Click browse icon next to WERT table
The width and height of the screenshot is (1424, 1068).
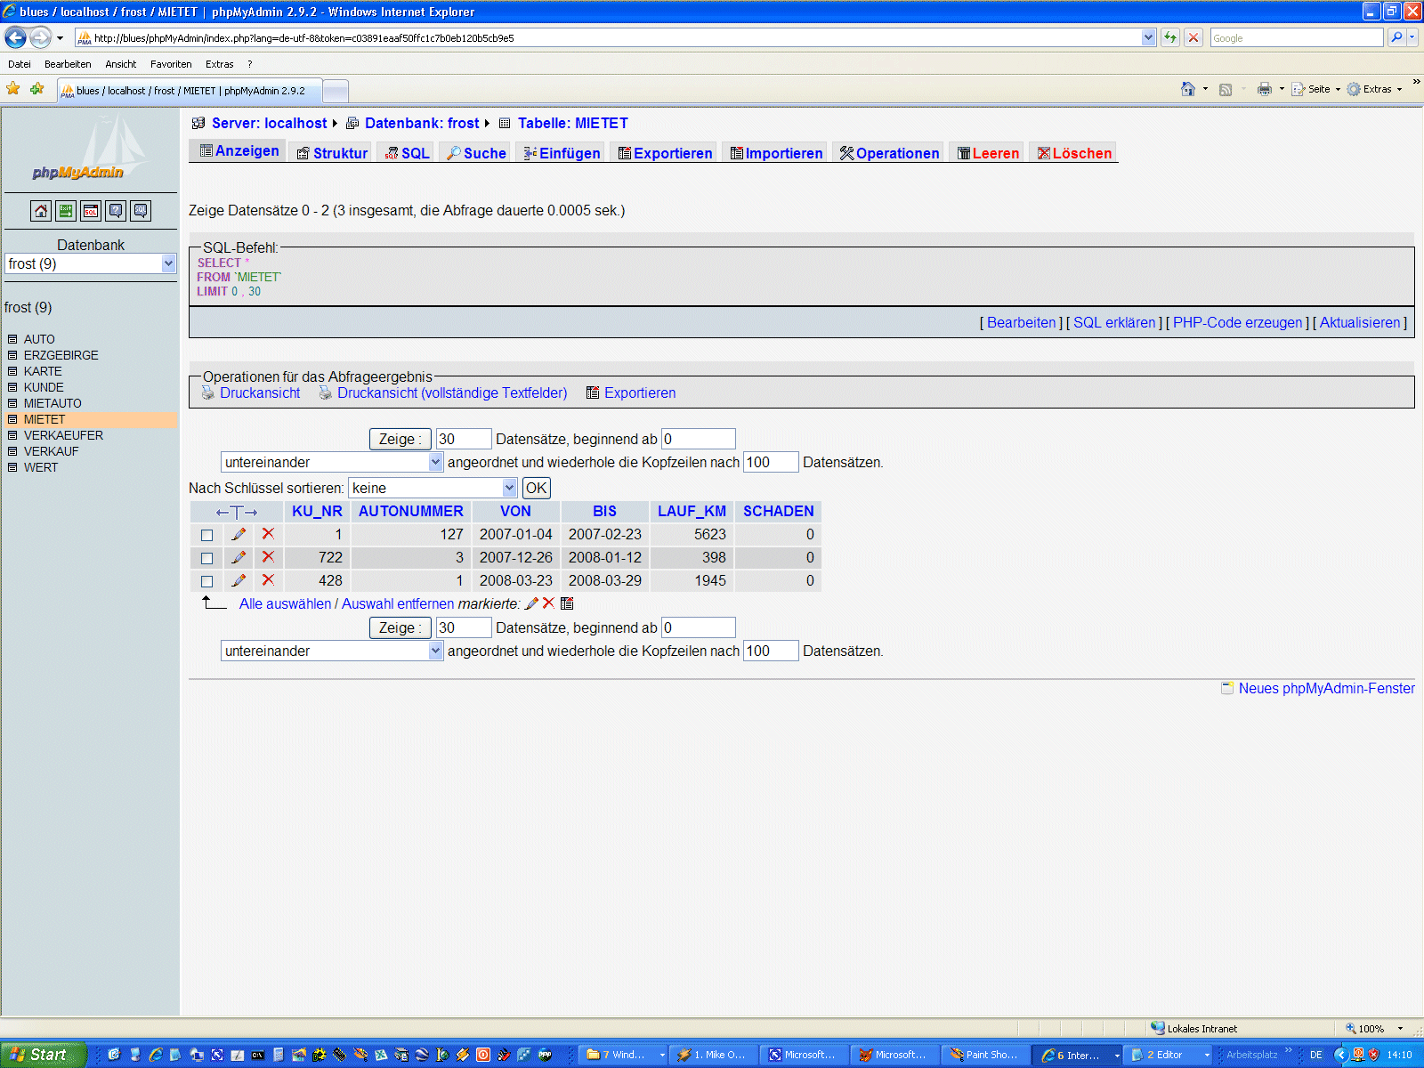tap(12, 467)
